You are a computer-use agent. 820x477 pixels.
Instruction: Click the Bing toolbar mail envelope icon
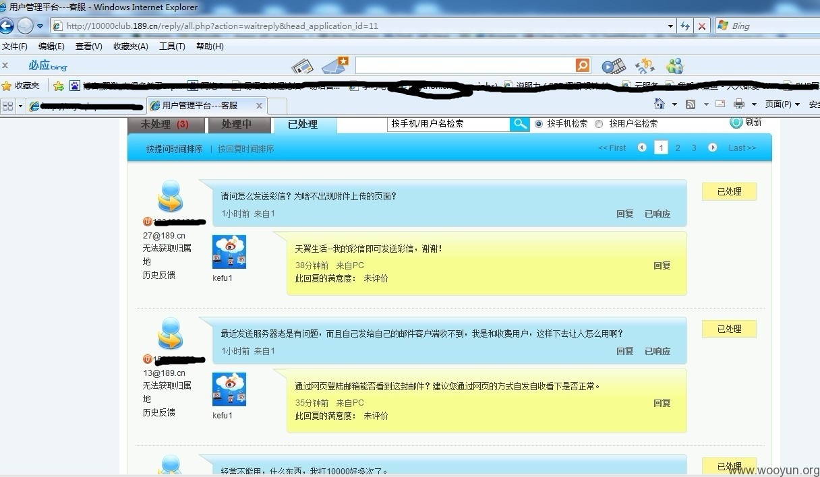[334, 65]
